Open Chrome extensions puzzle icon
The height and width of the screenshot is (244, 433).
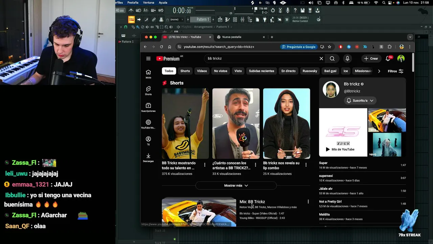point(389,47)
